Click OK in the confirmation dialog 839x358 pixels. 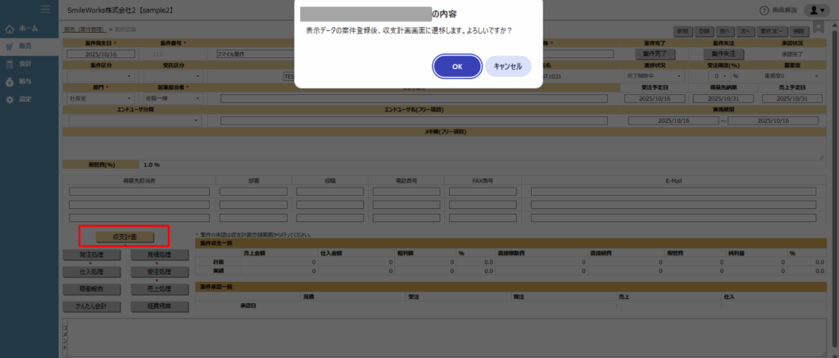tap(456, 66)
